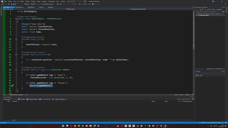
Task: Click the Пробелы (spaces) indicator
Action: (x=187, y=95)
